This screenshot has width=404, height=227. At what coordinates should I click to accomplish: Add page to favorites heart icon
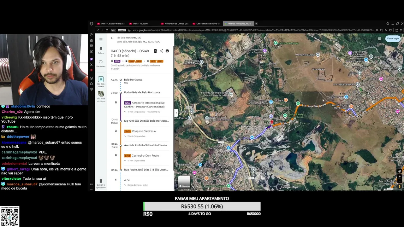(390, 30)
